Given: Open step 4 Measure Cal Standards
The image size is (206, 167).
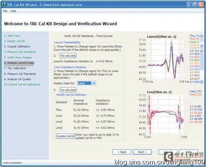Looking at the screenshot, I should click(x=20, y=52).
